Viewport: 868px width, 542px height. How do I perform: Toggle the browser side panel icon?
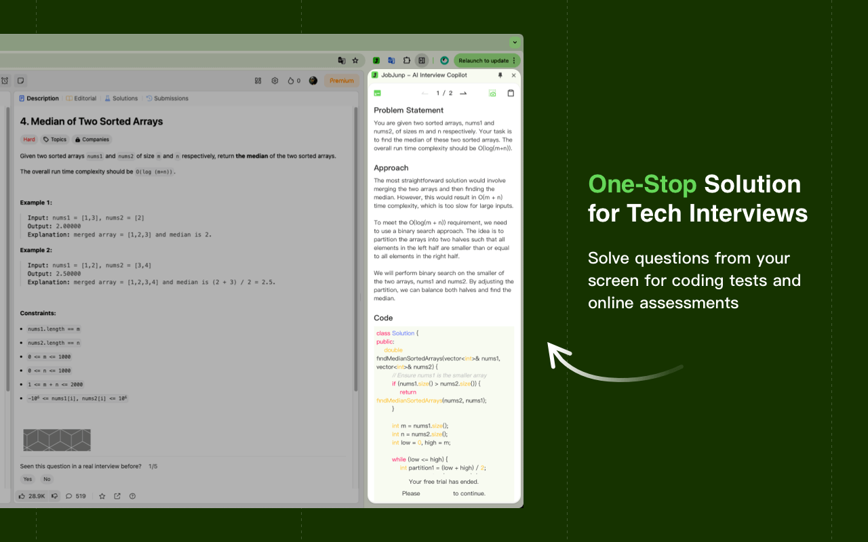click(422, 60)
